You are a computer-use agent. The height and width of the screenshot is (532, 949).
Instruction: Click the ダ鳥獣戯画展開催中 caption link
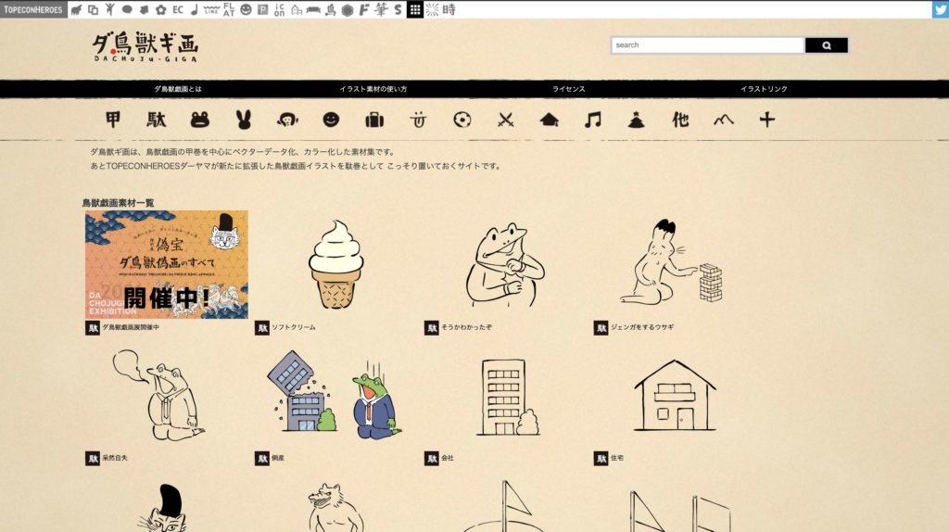click(x=131, y=327)
